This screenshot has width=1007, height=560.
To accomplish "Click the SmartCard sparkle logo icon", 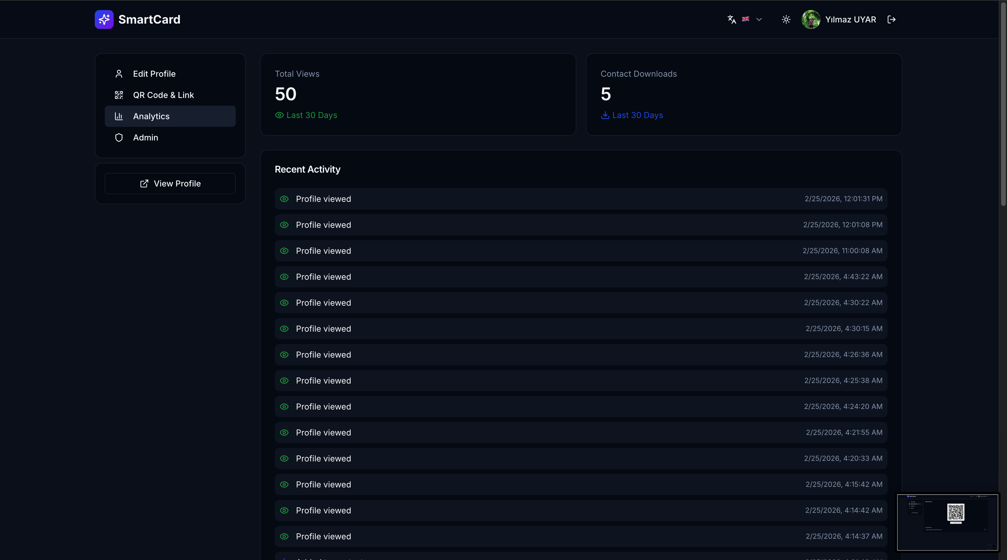I will pos(104,19).
